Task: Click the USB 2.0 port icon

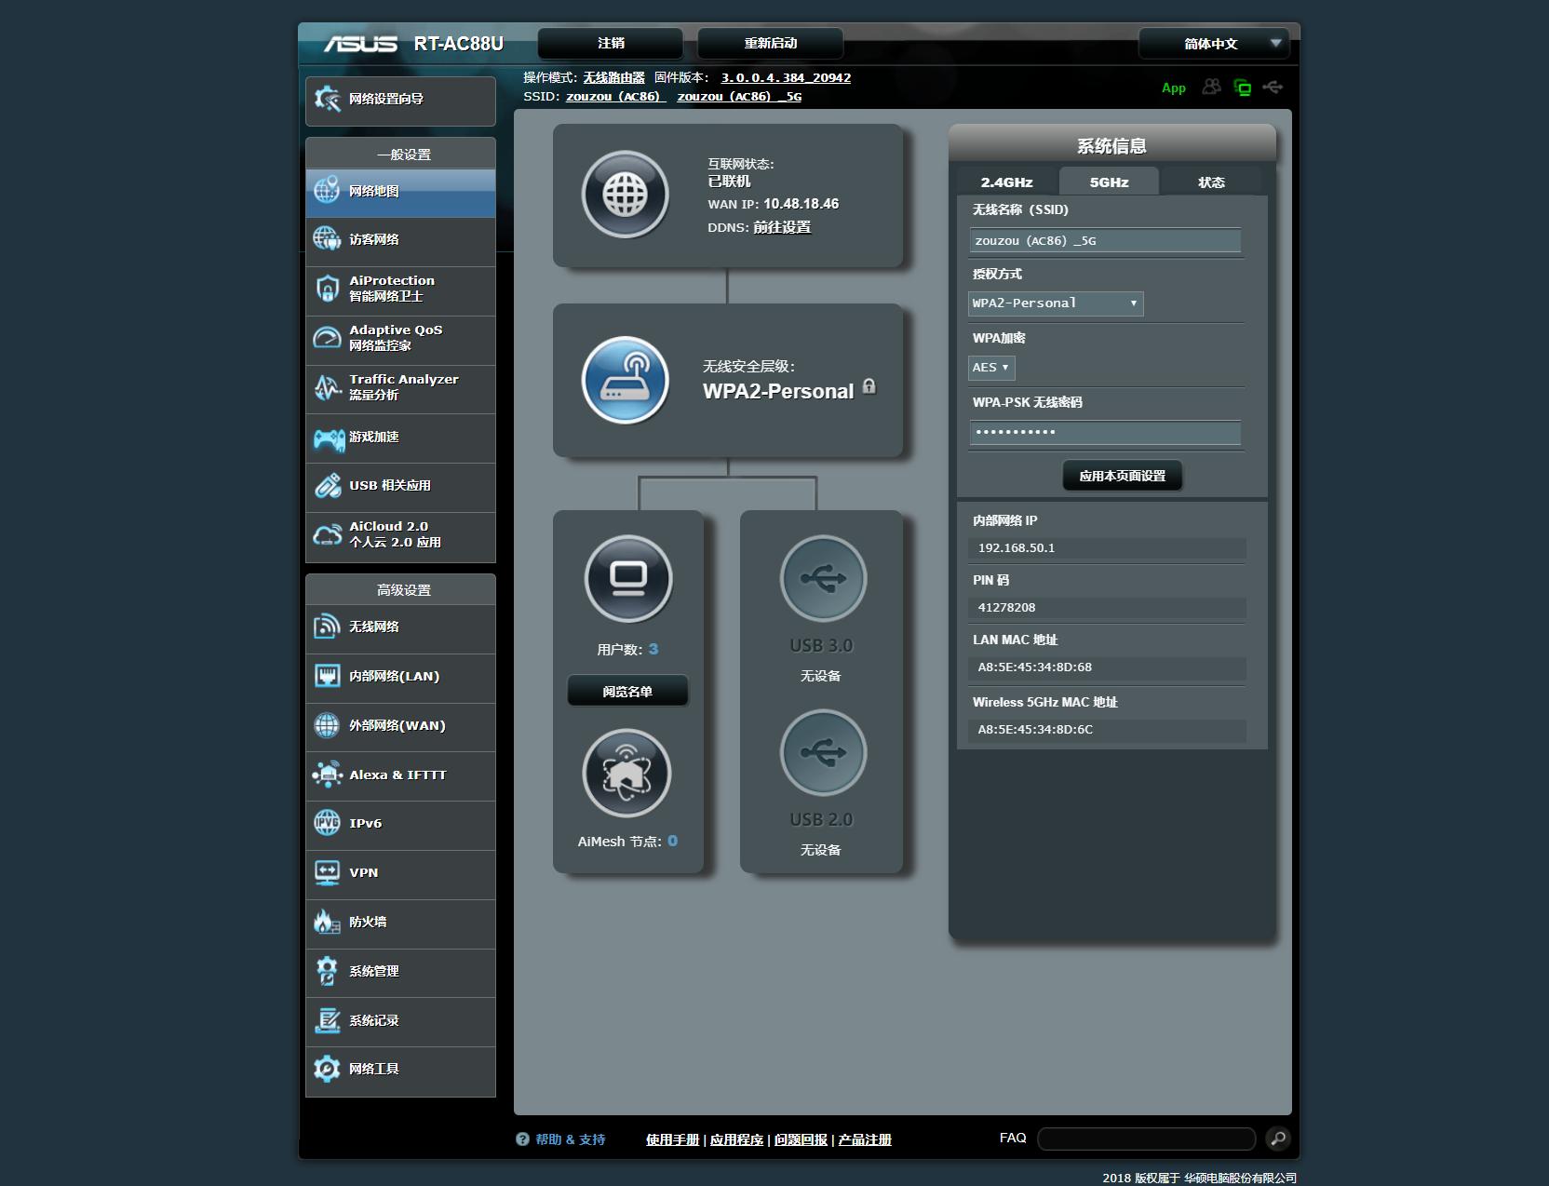Action: 823,752
